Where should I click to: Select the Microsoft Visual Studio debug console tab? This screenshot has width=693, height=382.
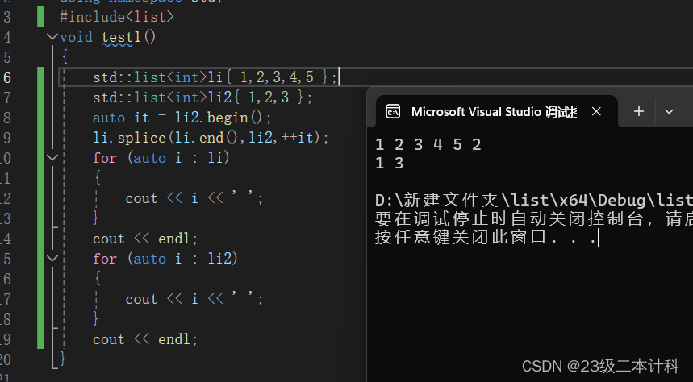tap(496, 111)
